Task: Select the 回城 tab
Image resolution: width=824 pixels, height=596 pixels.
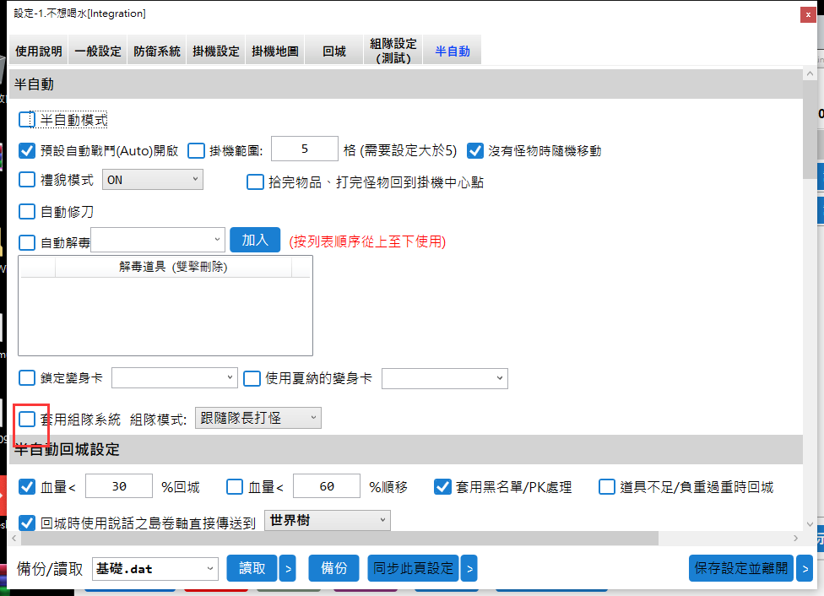Action: point(334,51)
